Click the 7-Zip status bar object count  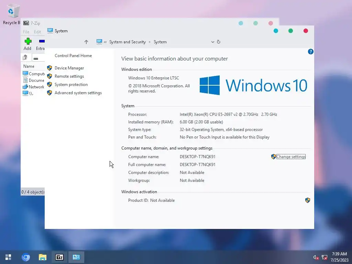coord(33,192)
